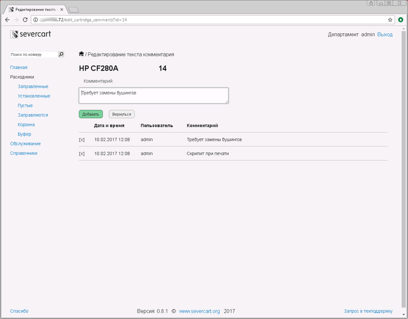Click the 'Спасибо' footer link
Viewport: 408px width, 319px height.
[19, 311]
